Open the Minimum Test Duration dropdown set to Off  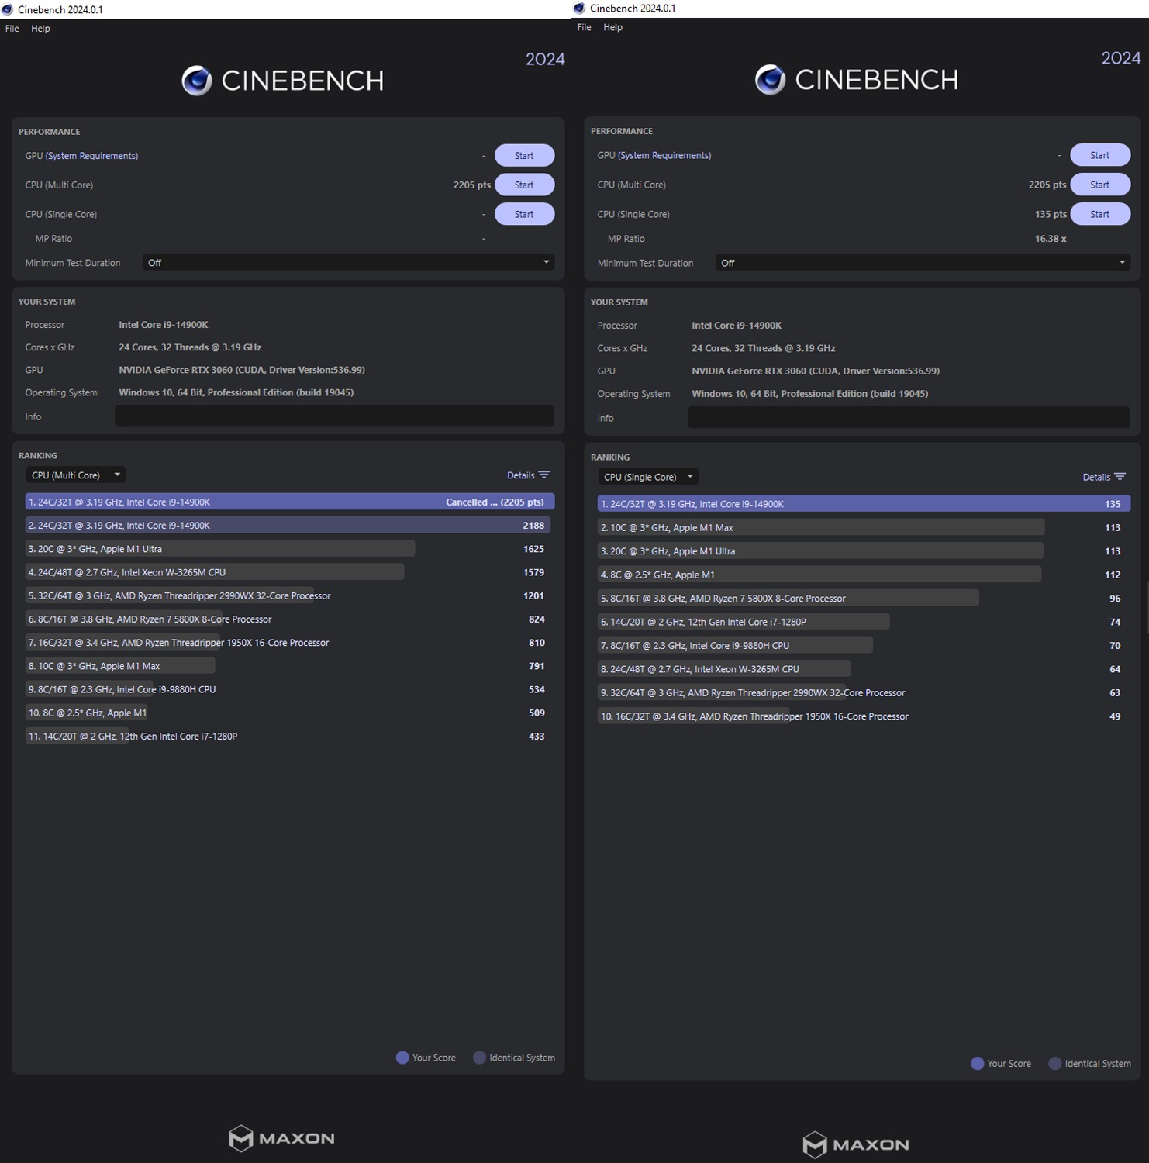[x=347, y=262]
